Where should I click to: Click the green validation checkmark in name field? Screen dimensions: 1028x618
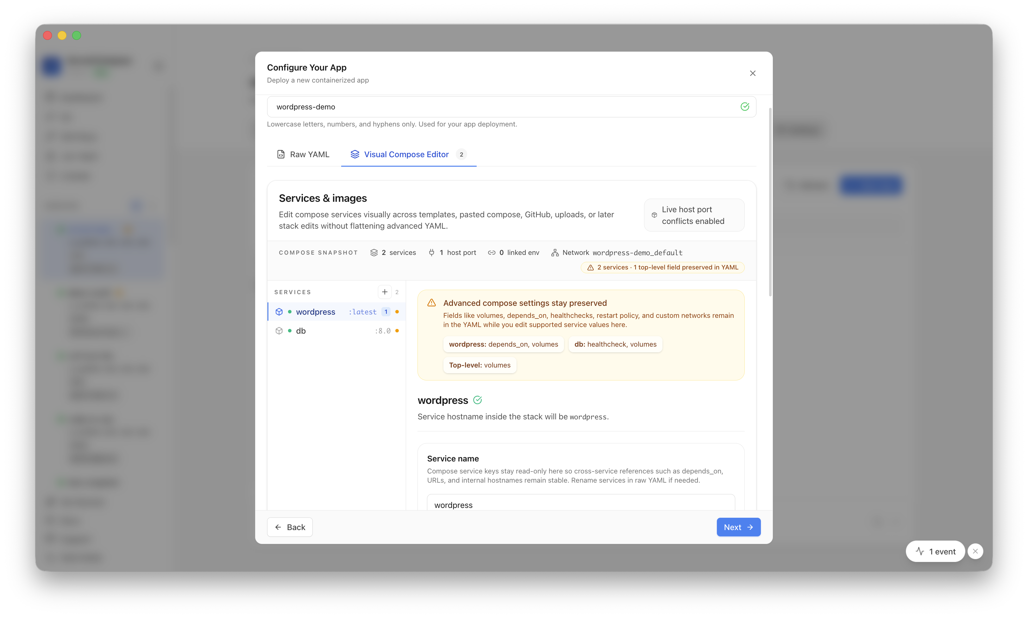pos(745,107)
